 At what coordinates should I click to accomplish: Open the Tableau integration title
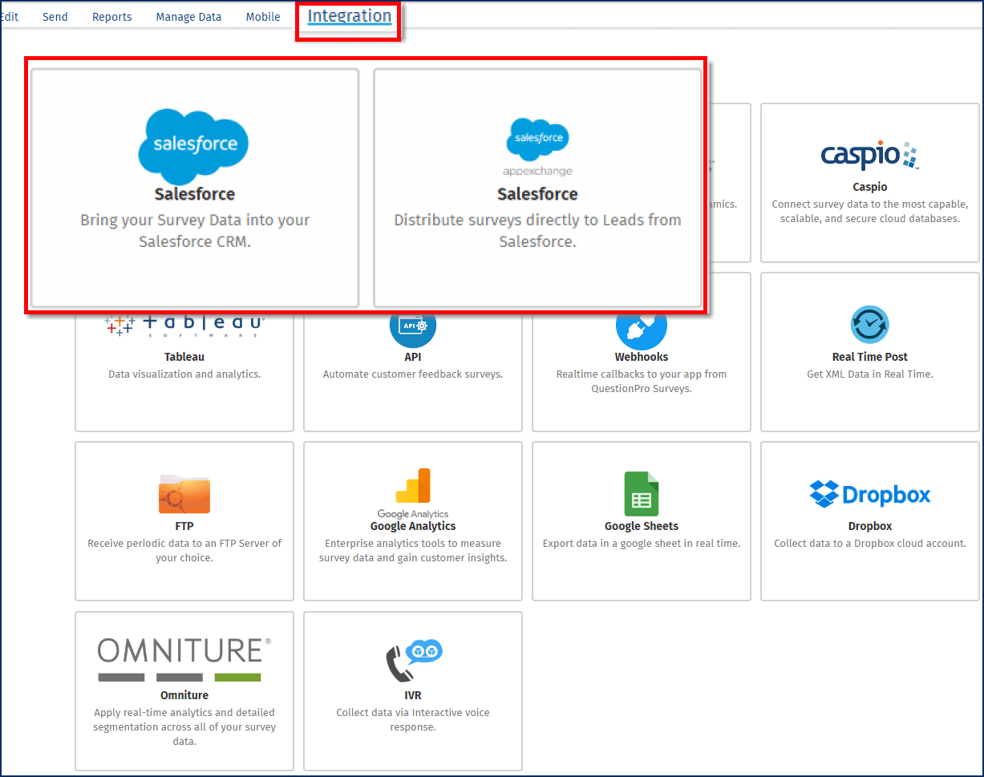coord(184,357)
